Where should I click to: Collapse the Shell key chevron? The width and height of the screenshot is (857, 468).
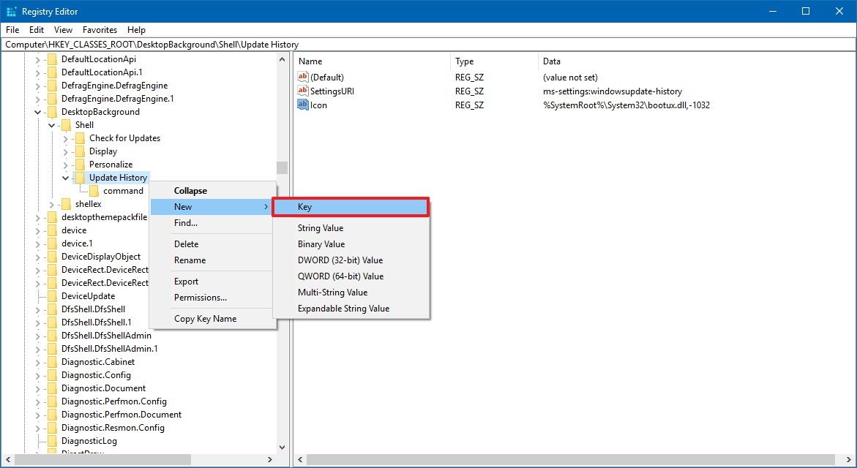click(50, 124)
